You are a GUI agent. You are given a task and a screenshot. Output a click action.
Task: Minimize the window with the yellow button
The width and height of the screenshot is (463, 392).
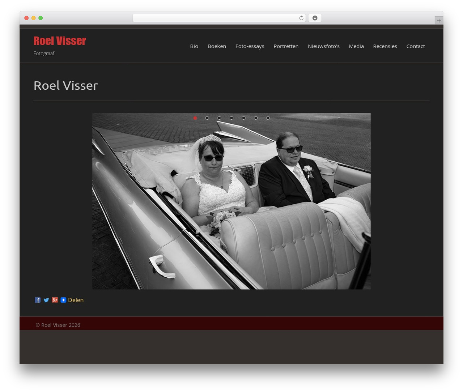[34, 18]
